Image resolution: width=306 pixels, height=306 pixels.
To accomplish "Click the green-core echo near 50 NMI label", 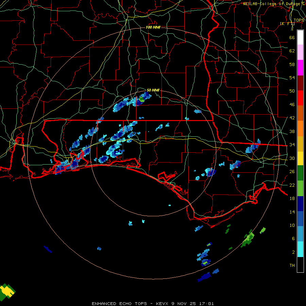I will [x=142, y=100].
